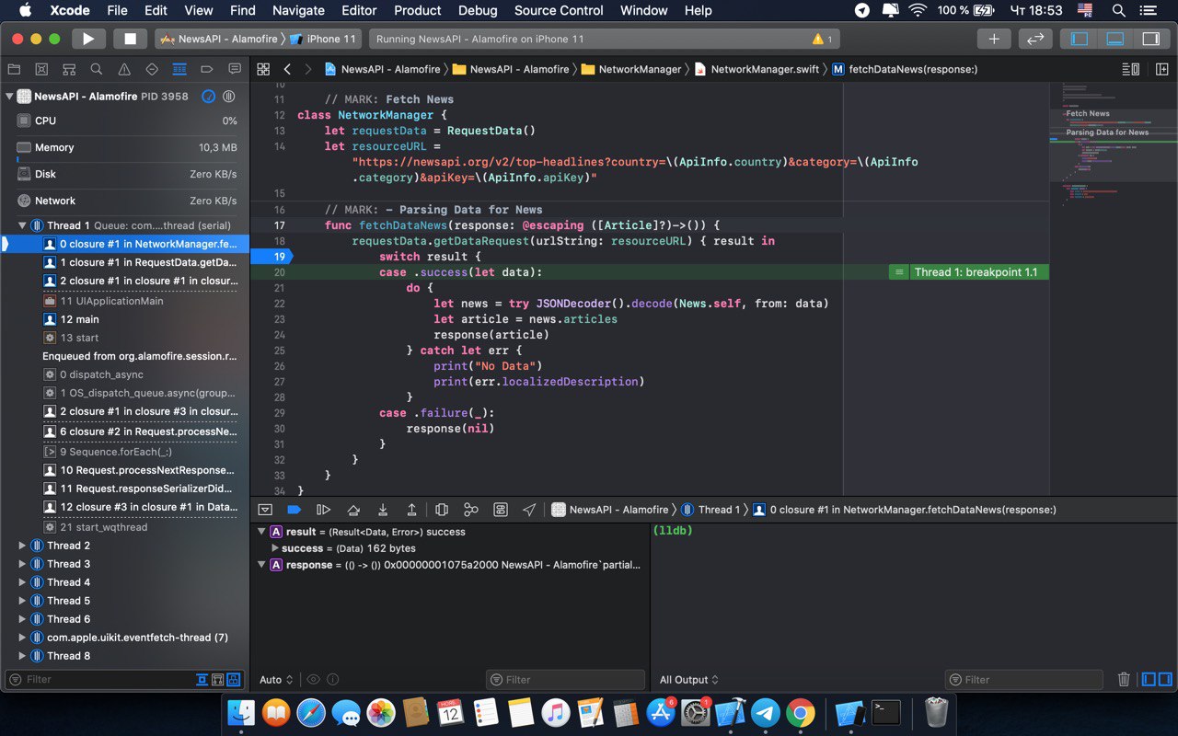Click the related items grid icon
Screen dimensions: 1178x736
(263, 69)
